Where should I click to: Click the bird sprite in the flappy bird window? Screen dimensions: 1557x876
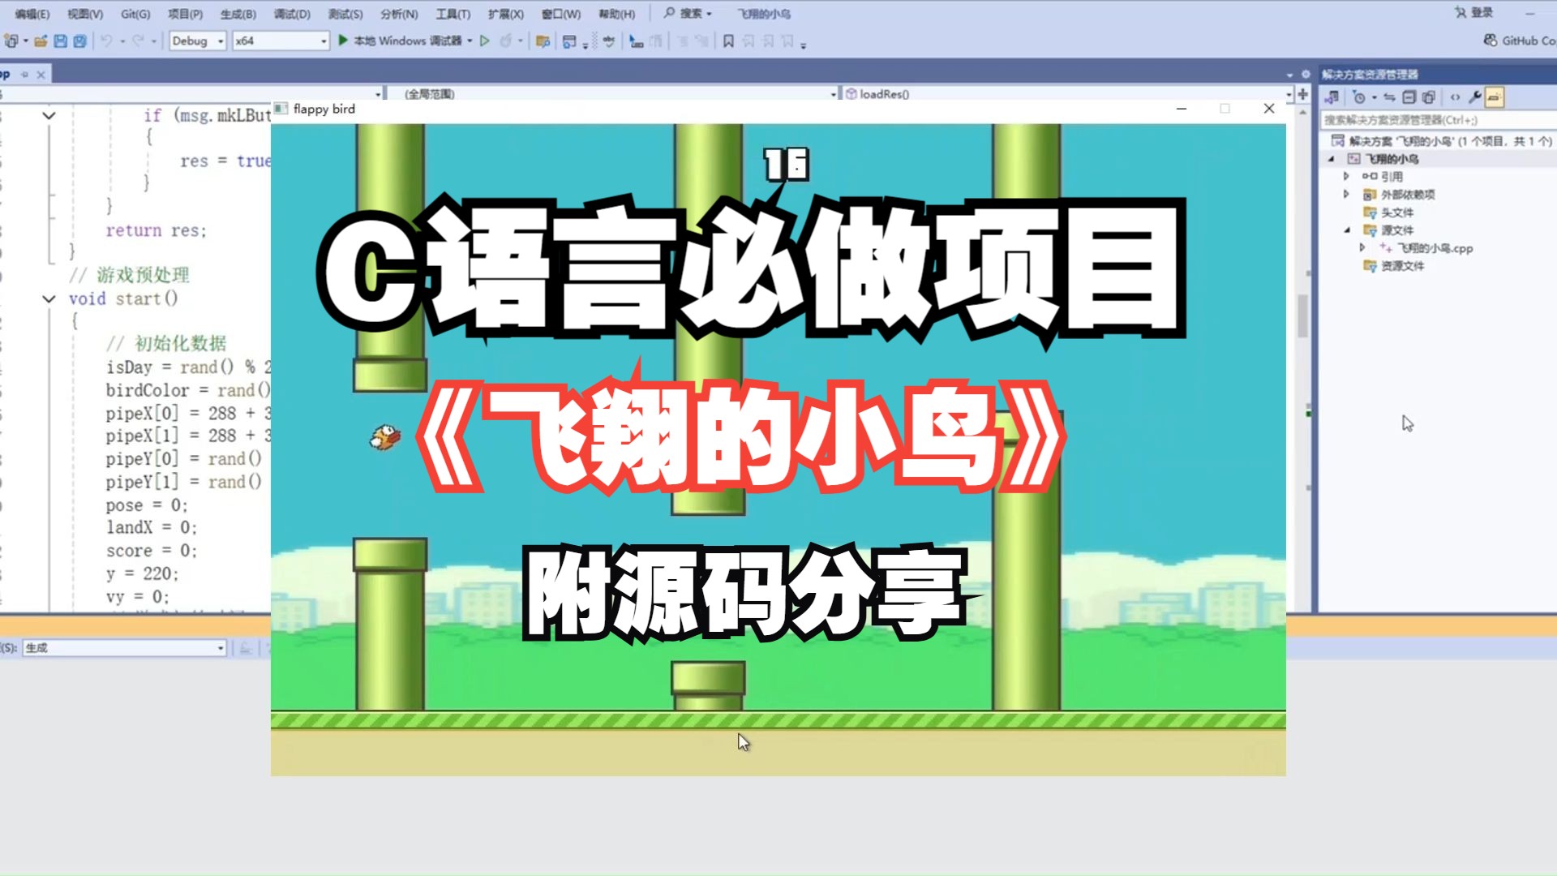coord(385,438)
